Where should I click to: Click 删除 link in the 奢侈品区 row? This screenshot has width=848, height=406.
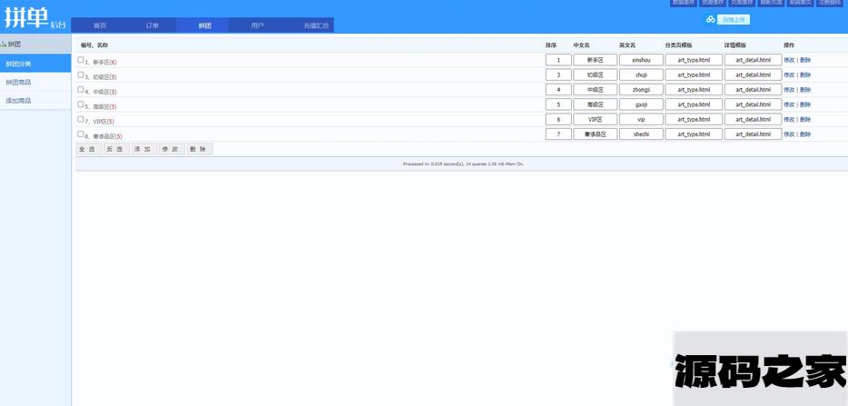[805, 134]
